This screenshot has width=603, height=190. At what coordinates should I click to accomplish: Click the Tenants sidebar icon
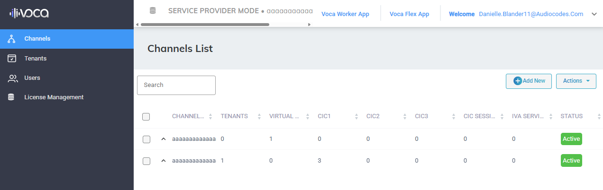[x=12, y=59]
